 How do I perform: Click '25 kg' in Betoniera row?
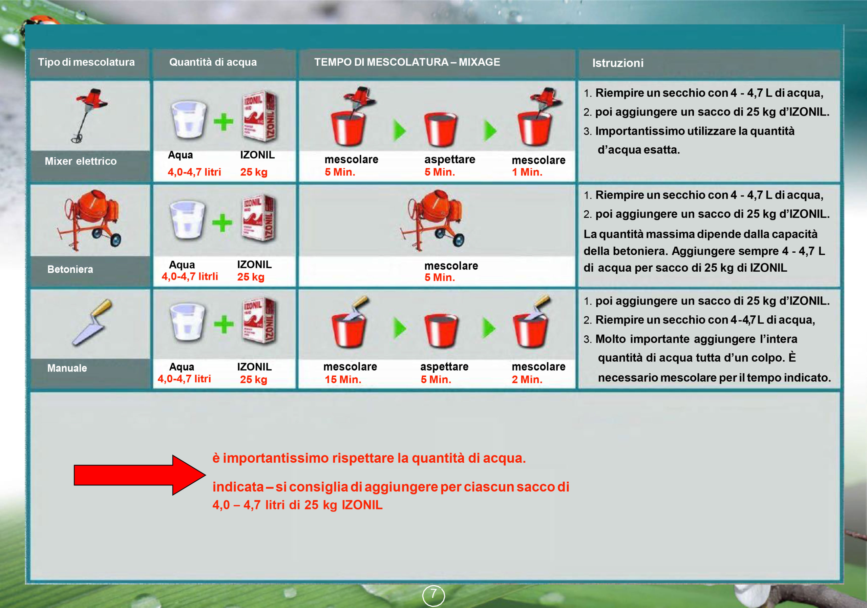[x=251, y=277]
